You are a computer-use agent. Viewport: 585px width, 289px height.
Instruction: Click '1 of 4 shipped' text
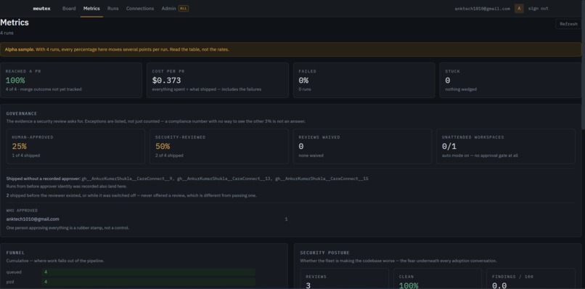(x=25, y=155)
